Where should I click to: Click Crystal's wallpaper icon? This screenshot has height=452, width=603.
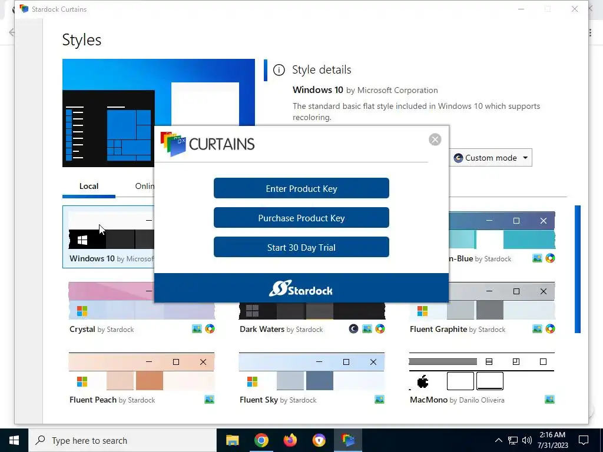point(197,329)
